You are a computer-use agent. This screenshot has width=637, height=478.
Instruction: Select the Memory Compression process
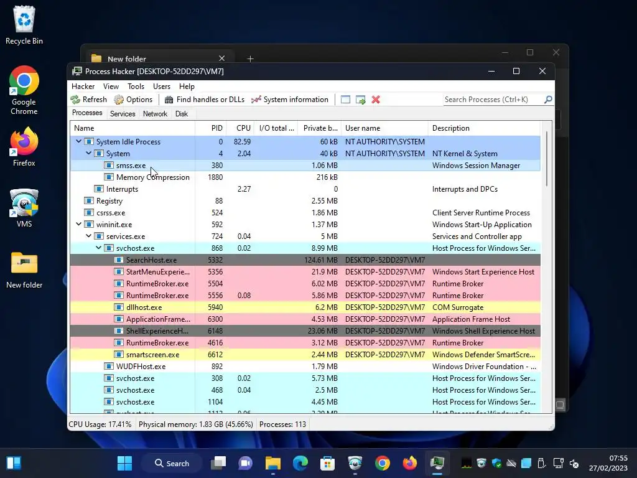click(x=305, y=177)
